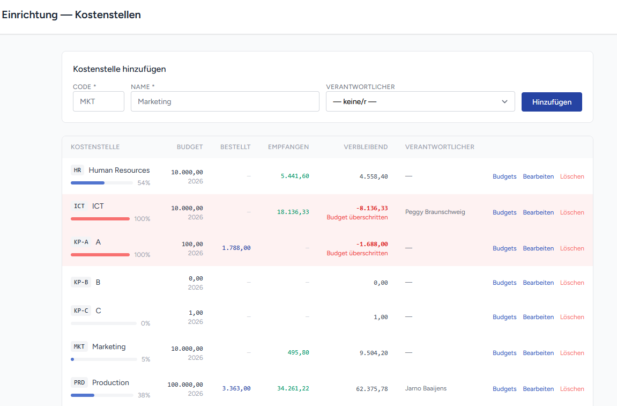This screenshot has height=406, width=617.
Task: Open Budgets for the KP-C row
Action: [x=504, y=317]
